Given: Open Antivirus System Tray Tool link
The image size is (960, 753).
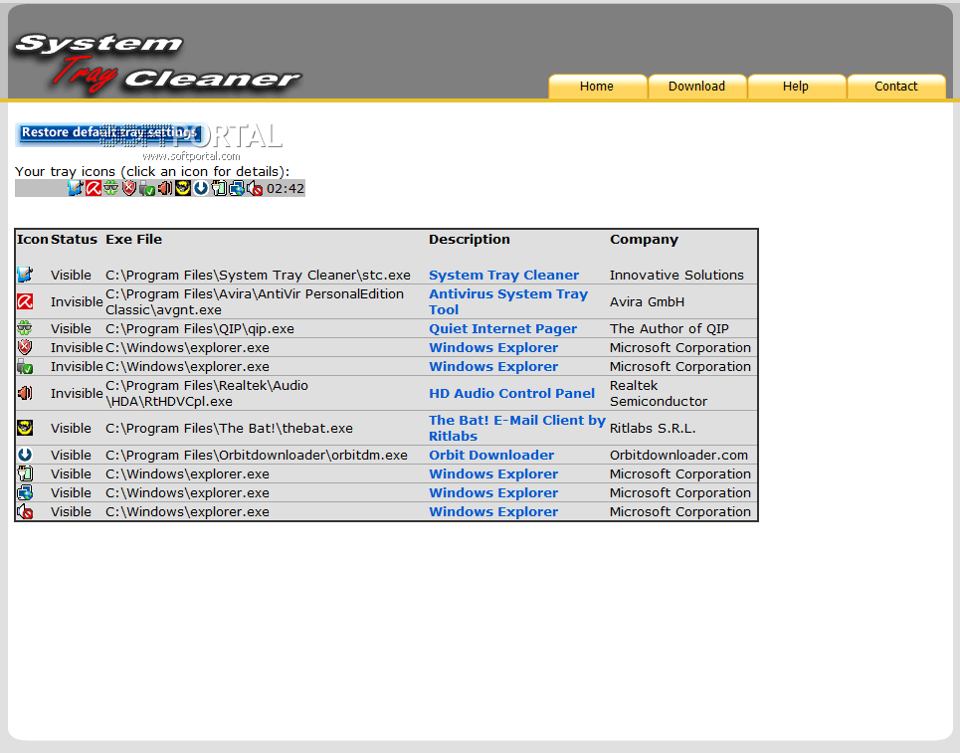Looking at the screenshot, I should pos(508,301).
